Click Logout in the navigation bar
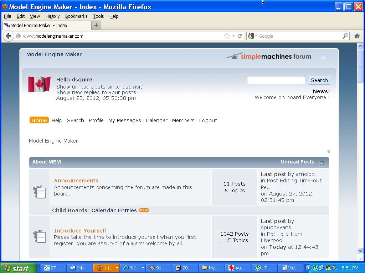This screenshot has width=365, height=273. point(208,121)
